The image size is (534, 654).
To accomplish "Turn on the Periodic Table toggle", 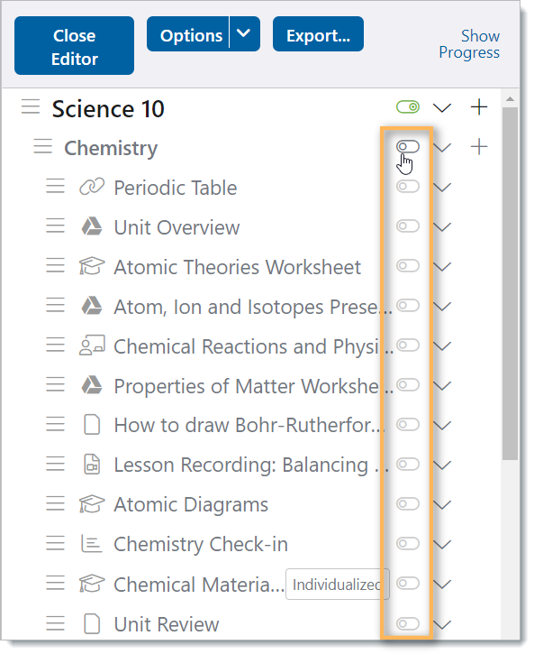I will tap(408, 187).
